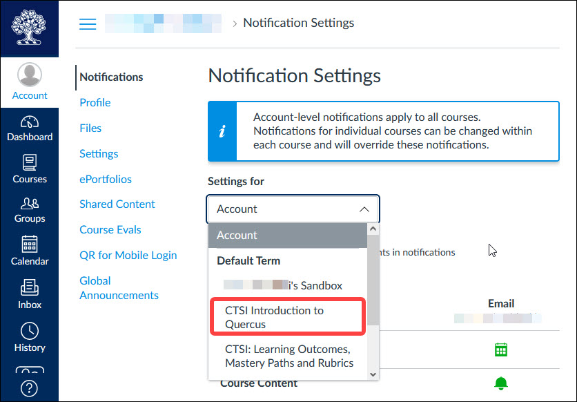Image resolution: width=577 pixels, height=402 pixels.
Task: Open the hamburger navigation menu
Action: 88,24
